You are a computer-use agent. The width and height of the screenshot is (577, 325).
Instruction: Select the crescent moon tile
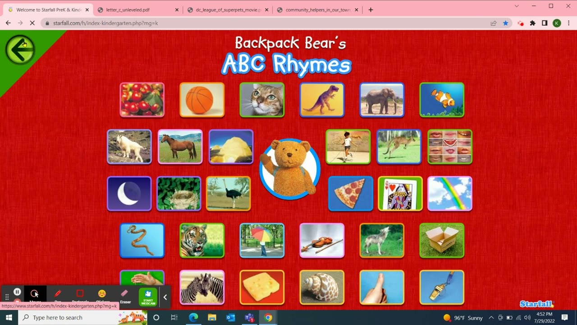[x=129, y=194]
